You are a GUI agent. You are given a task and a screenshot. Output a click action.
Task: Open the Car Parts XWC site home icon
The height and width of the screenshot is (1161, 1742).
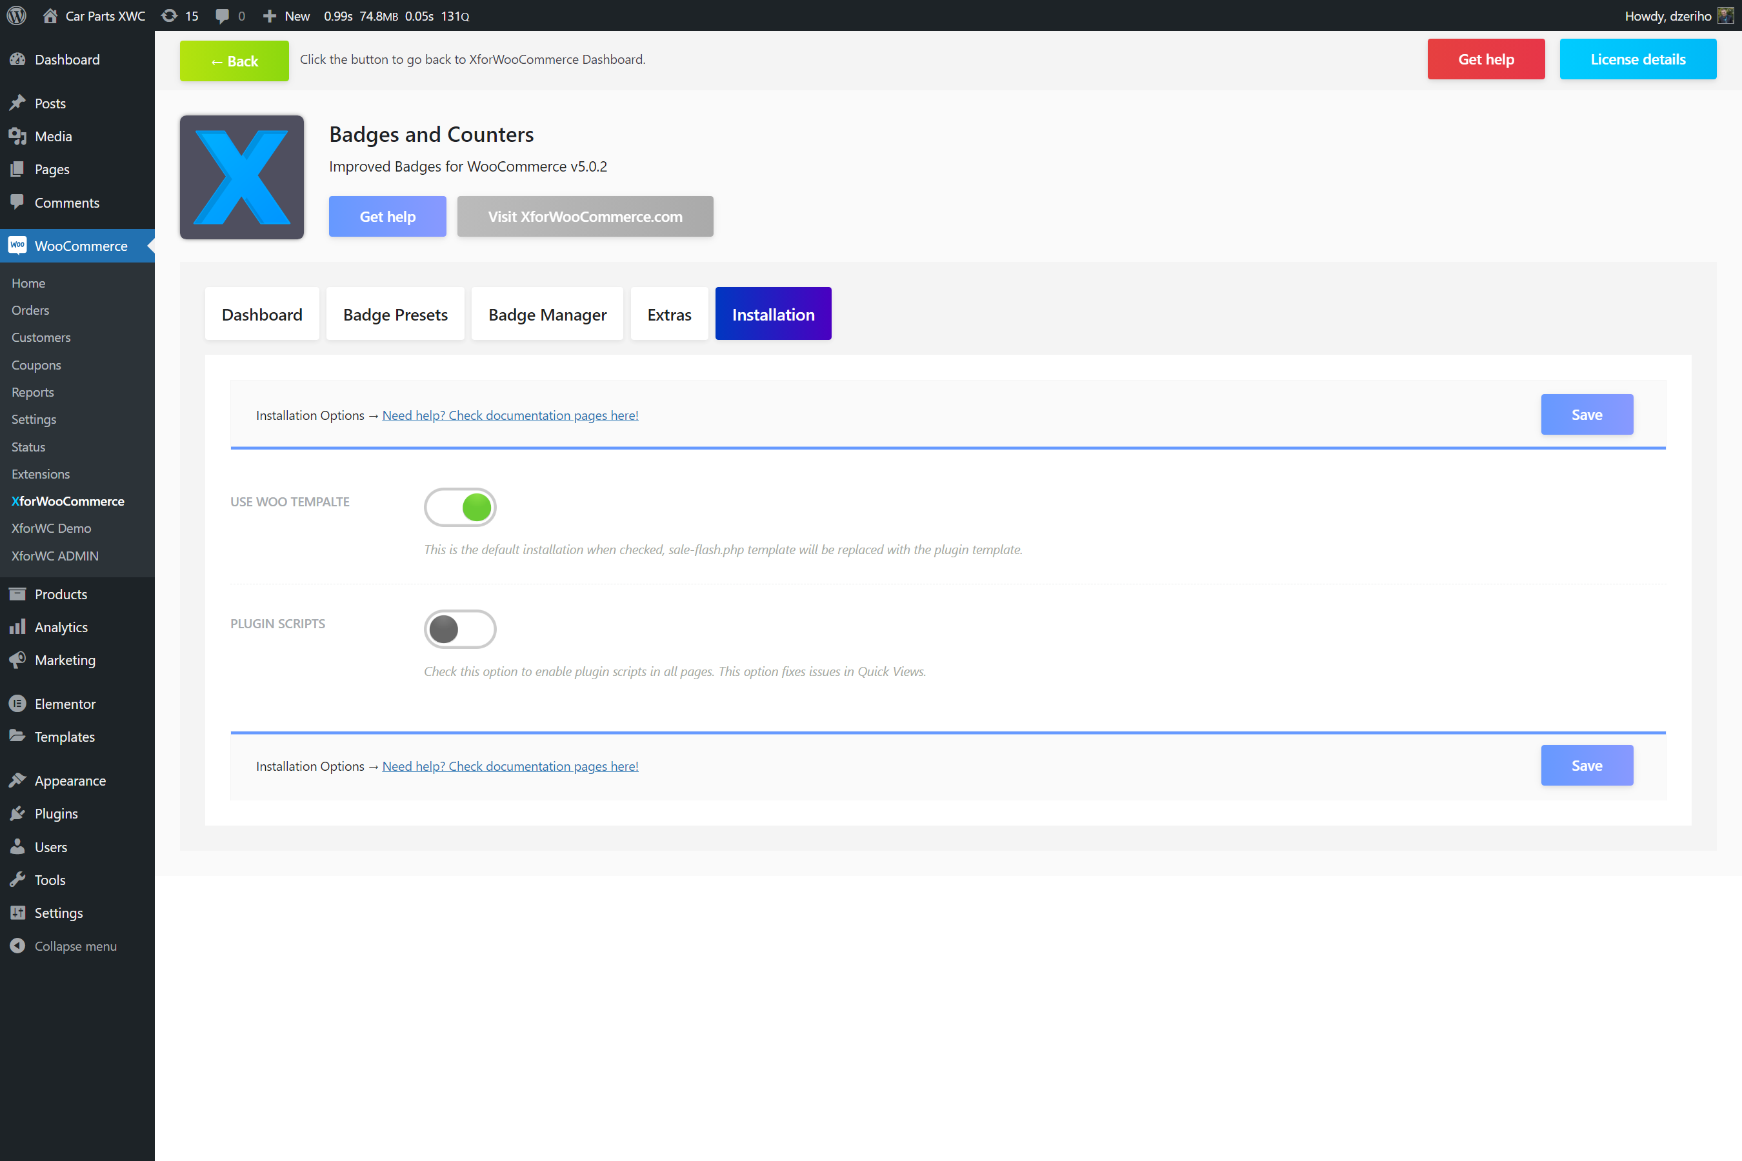(50, 15)
